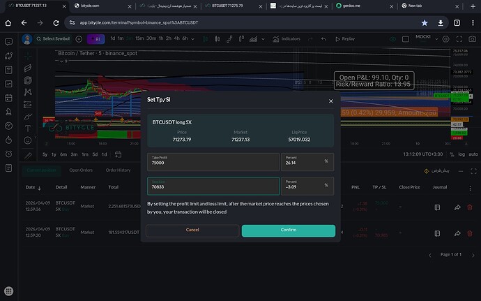Switch to BTCUSDT 71275.79 tab
The height and width of the screenshot is (301, 481).
[232, 6]
